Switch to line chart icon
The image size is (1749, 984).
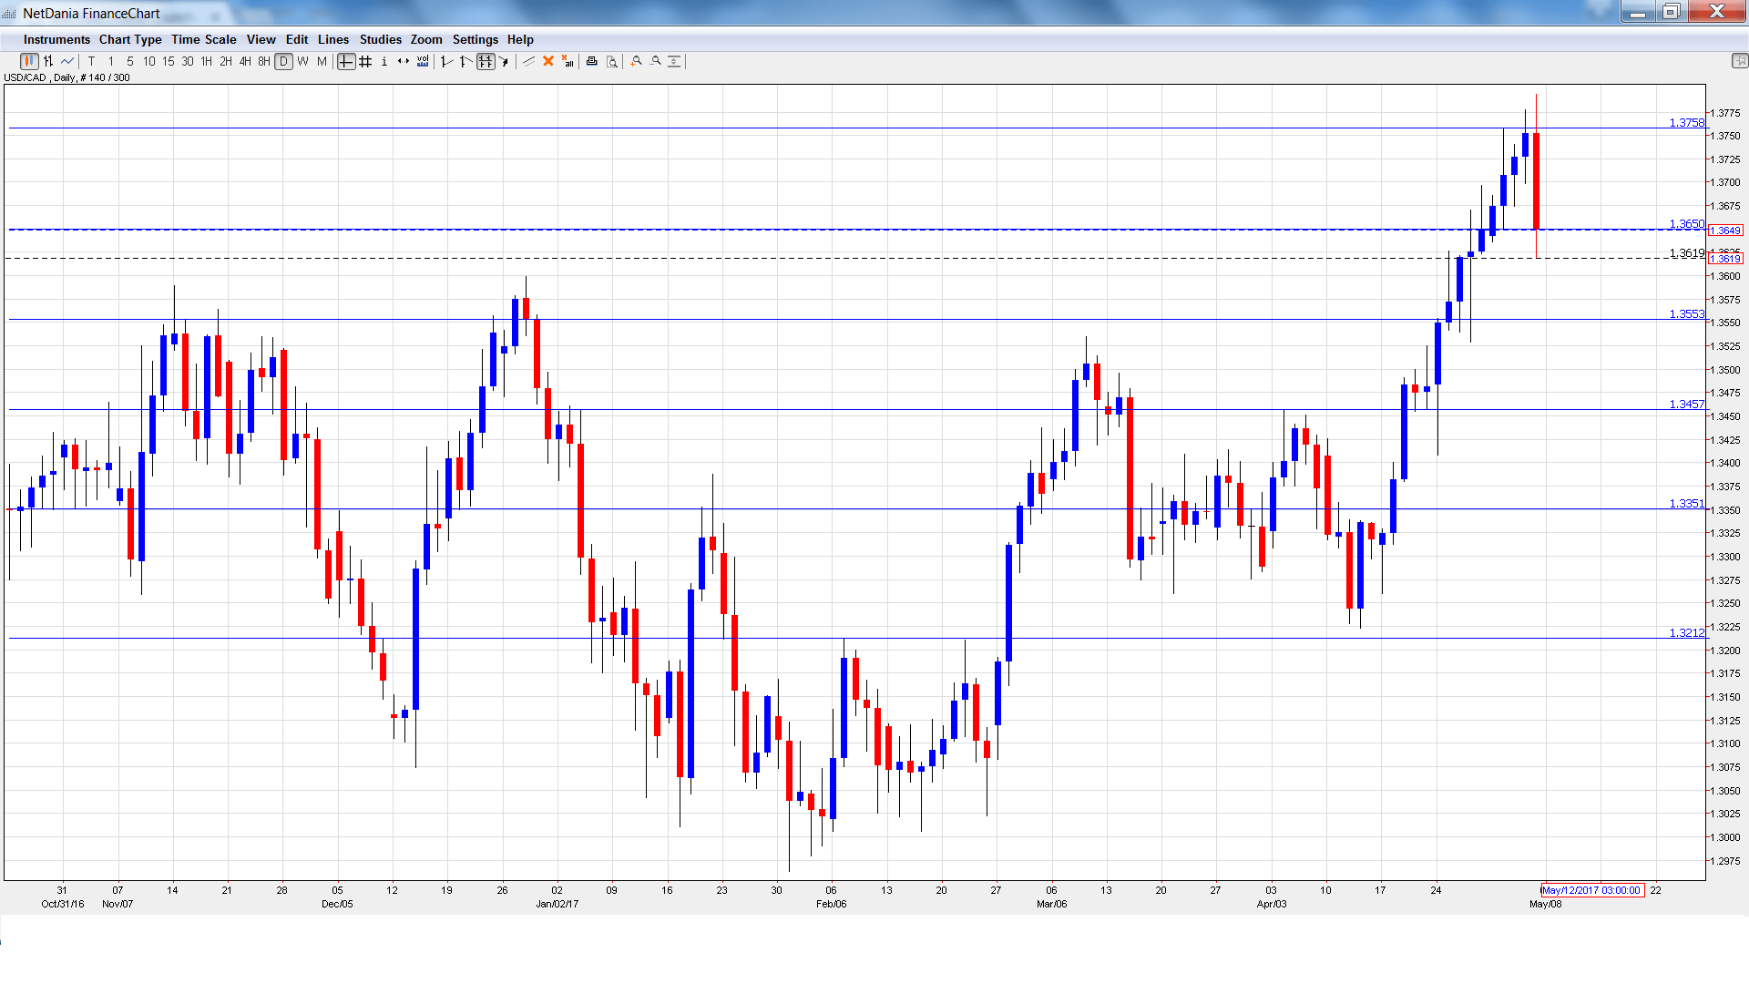[x=67, y=61]
